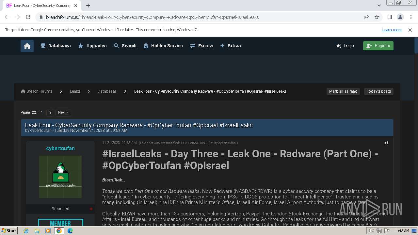Click the share page icon

[x=366, y=17]
